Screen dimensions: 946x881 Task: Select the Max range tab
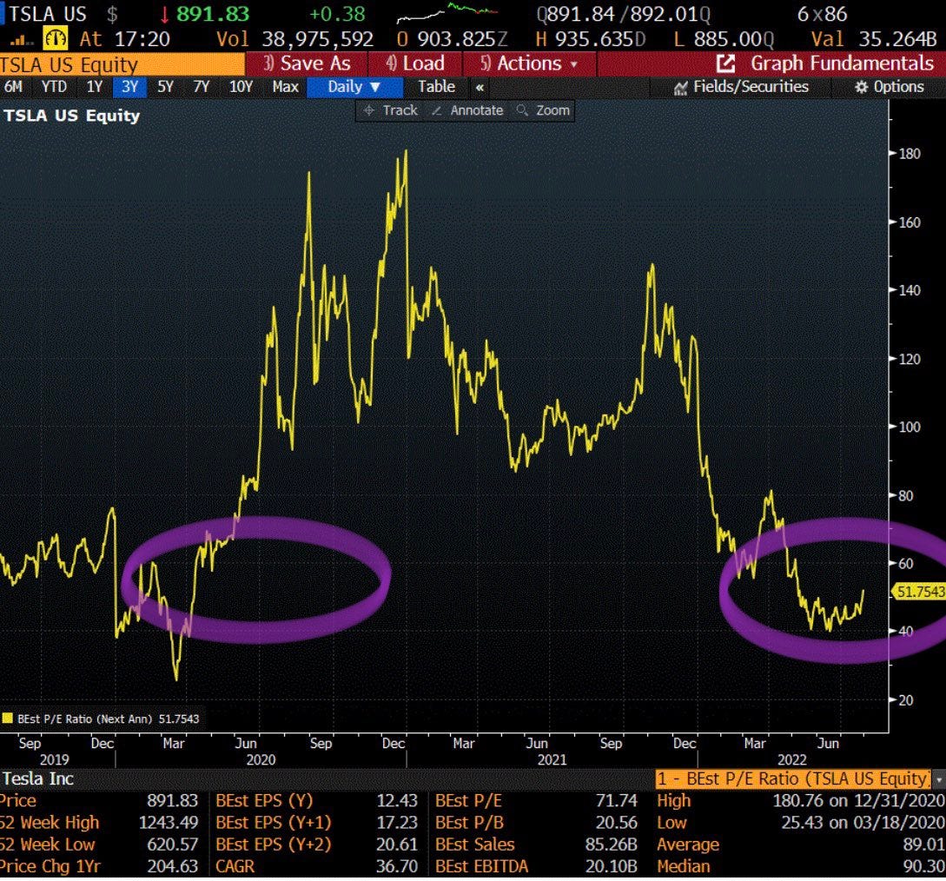(x=286, y=88)
